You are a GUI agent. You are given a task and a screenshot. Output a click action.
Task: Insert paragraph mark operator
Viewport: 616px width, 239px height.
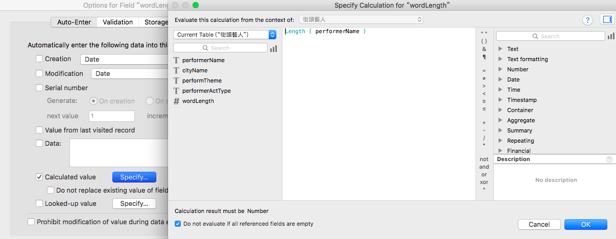[x=484, y=57]
